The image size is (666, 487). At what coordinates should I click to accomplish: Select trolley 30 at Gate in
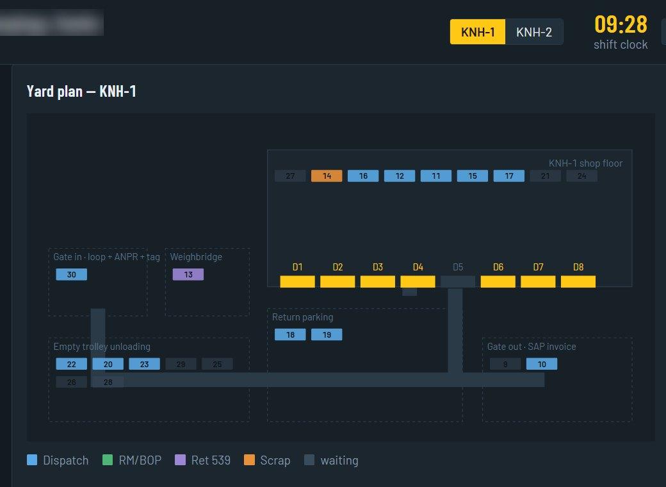(71, 274)
